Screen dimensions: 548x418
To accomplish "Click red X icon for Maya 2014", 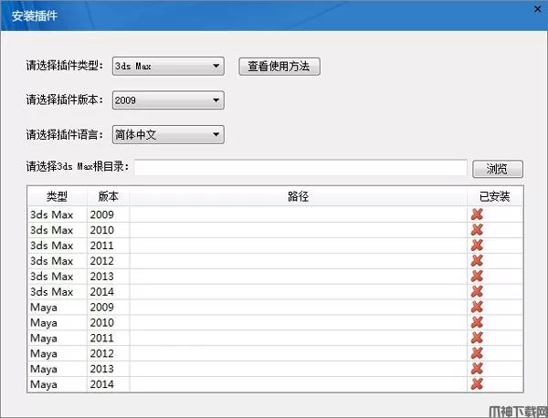I will [x=477, y=384].
